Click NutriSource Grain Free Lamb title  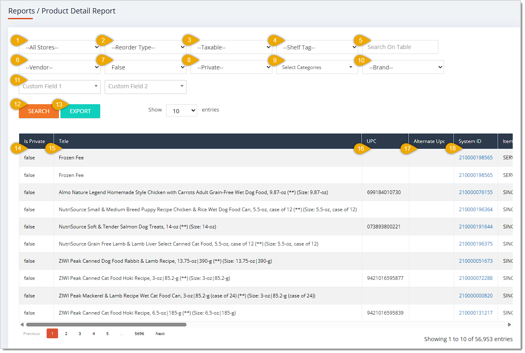pyautogui.click(x=188, y=244)
